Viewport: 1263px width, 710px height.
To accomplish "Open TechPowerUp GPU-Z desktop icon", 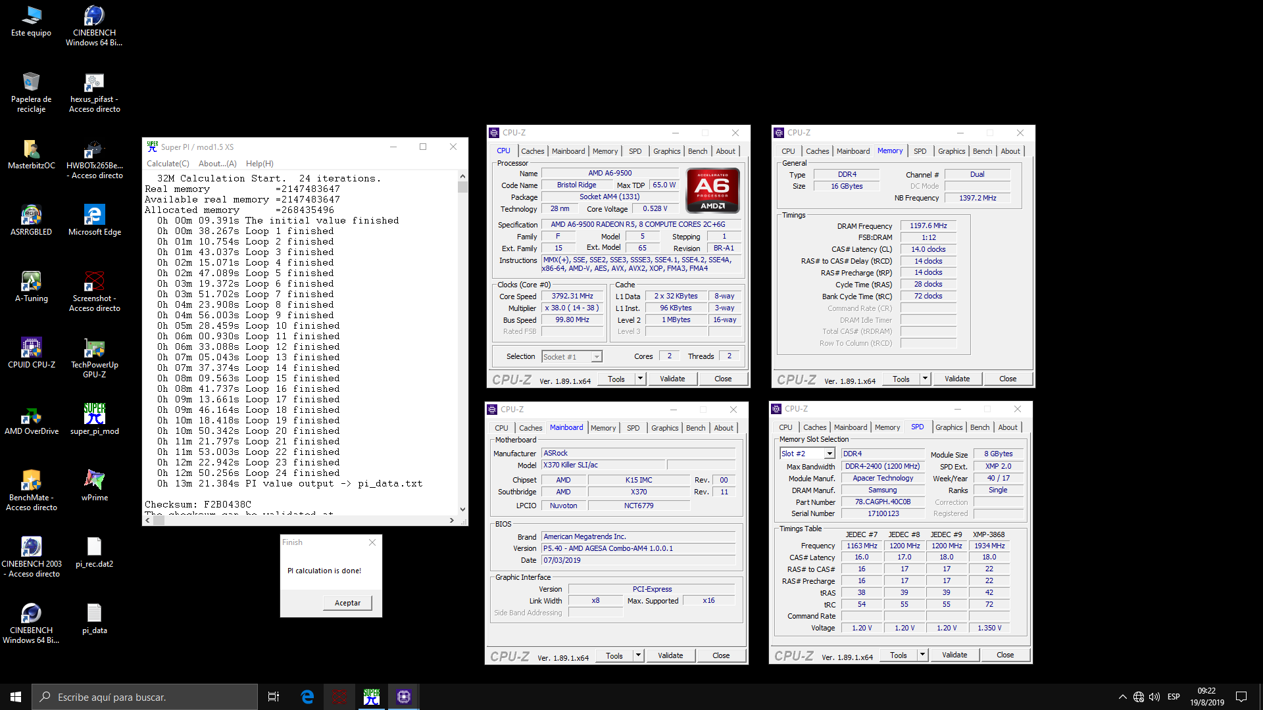I will coord(94,358).
